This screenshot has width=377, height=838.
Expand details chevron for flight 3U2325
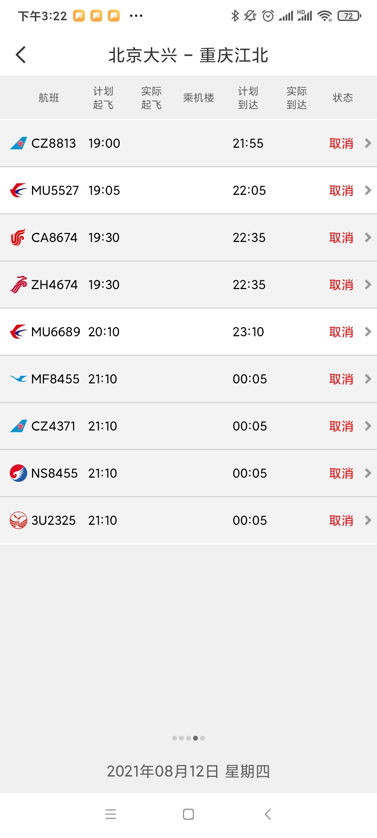click(x=368, y=520)
